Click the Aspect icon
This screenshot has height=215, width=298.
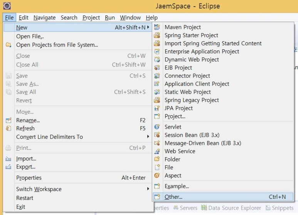click(x=157, y=175)
